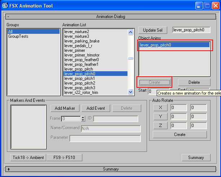The width and height of the screenshot is (221, 177).
Task: Select lever_prop_pitch entry
Action: click(x=96, y=69)
